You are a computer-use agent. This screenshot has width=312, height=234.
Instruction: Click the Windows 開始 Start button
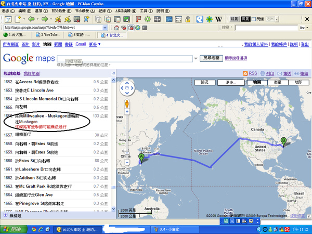14,229
